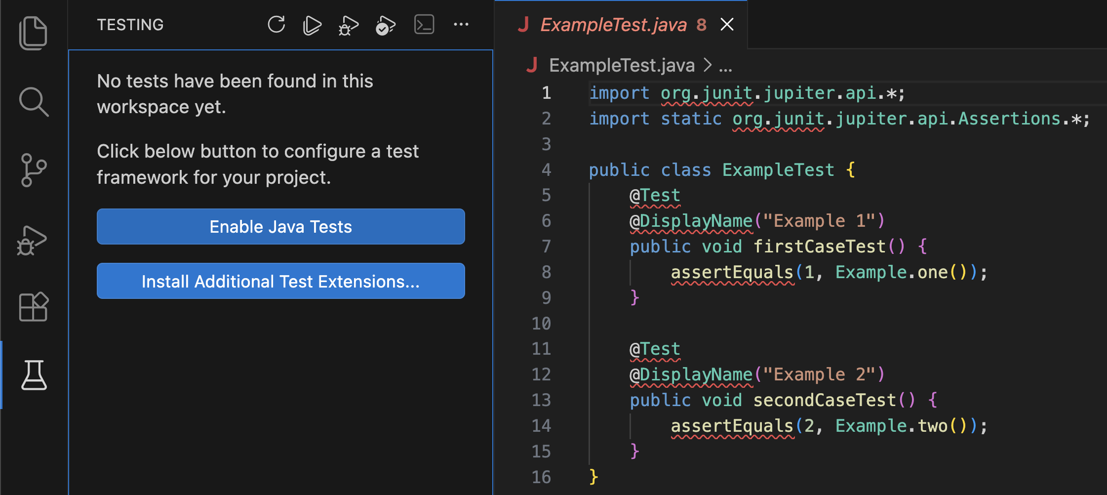Click 'two' method call on line 14
Viewport: 1107px width, 495px height.
point(933,426)
